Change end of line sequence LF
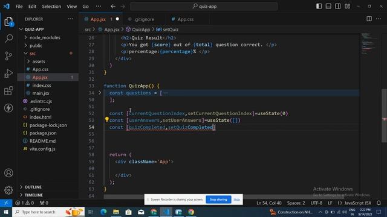 pos(330,203)
